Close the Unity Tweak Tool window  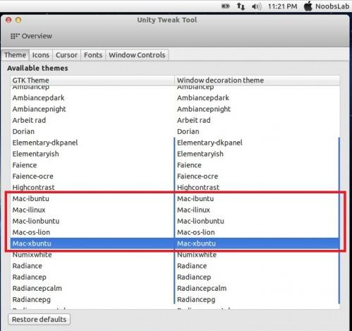click(x=8, y=20)
